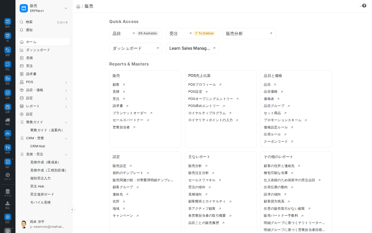Open the 設定 gear icon in rail
This screenshot has width=372, height=233.
7,217
